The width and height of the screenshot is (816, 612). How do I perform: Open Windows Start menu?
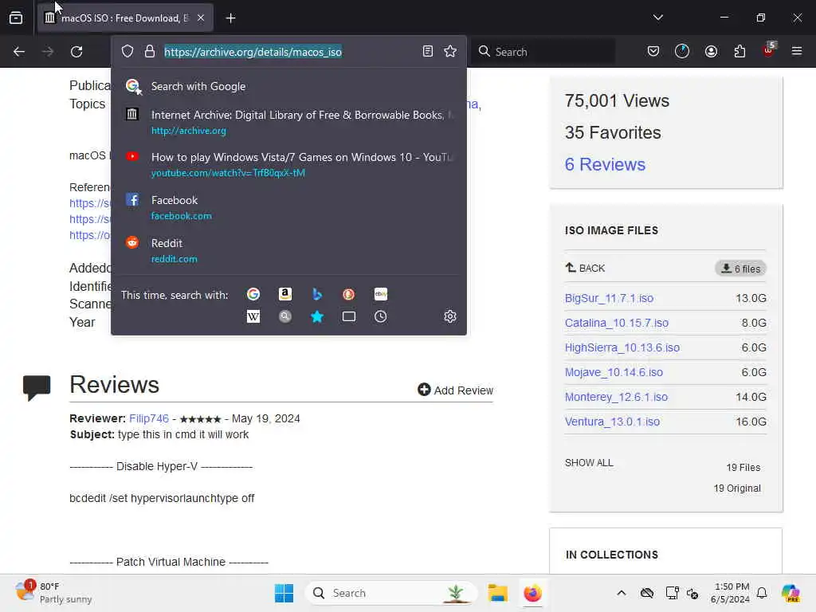pos(284,593)
